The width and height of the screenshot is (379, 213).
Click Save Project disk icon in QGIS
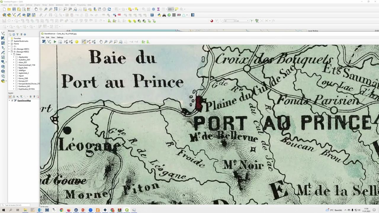[14, 9]
